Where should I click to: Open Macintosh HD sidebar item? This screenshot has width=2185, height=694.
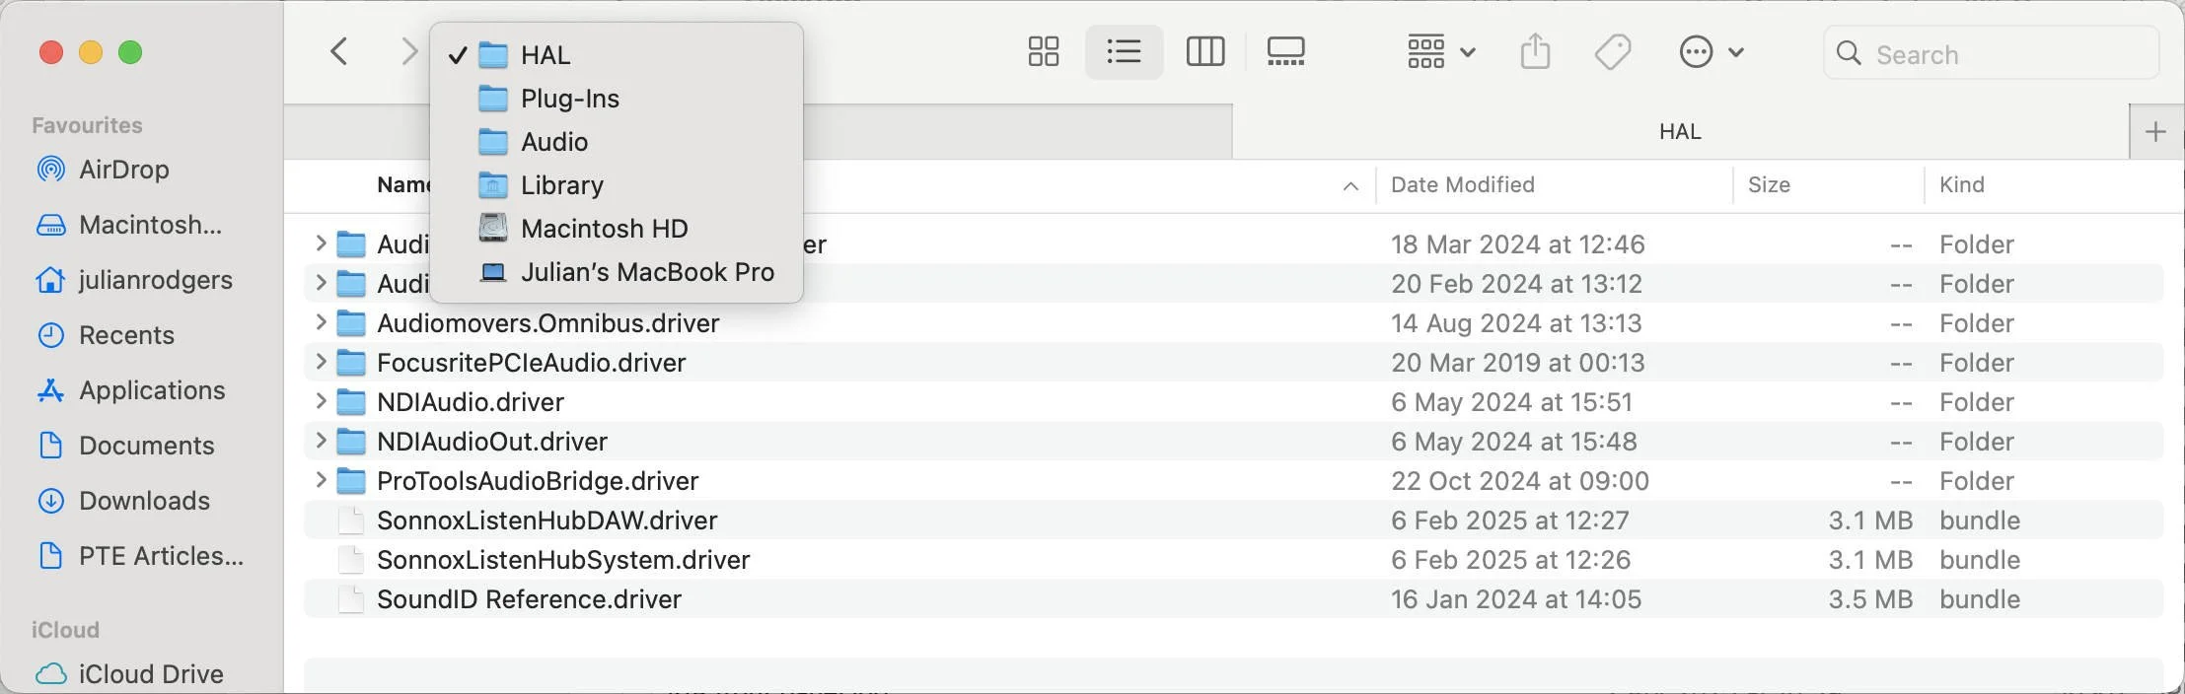click(128, 225)
